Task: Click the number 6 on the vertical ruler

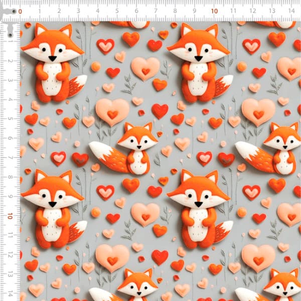Action: pyautogui.click(x=10, y=138)
